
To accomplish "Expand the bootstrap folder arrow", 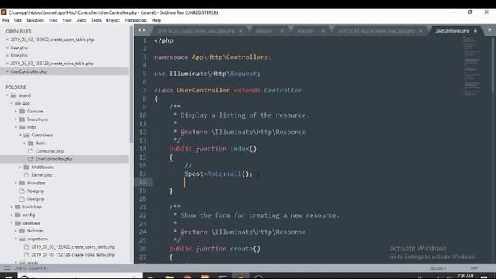I will [x=12, y=207].
